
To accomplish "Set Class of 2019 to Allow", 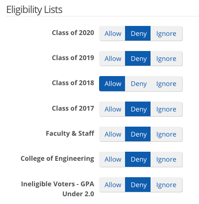I will (112, 58).
